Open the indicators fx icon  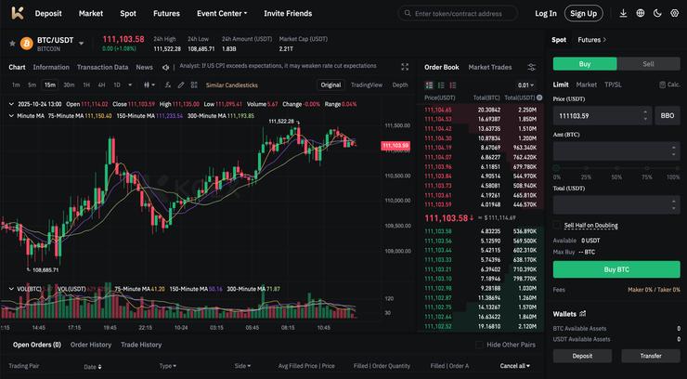coord(167,85)
